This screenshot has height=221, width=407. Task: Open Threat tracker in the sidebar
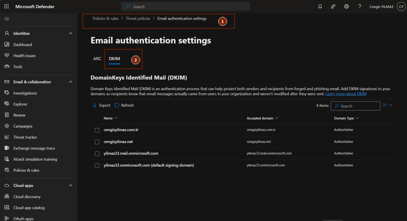[x=25, y=137]
